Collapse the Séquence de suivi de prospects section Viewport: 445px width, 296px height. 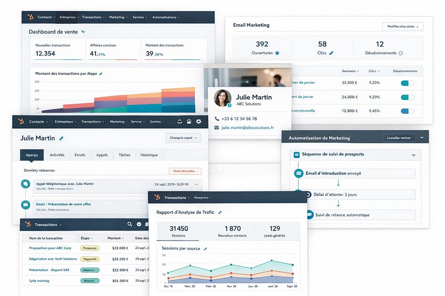pyautogui.click(x=413, y=155)
